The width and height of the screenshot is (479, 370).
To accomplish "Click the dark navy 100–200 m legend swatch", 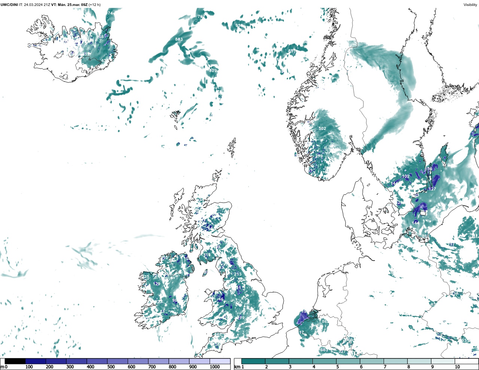I will [36, 361].
